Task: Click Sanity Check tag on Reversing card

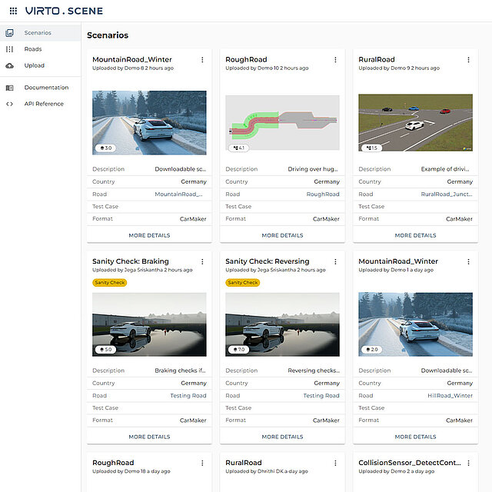Action: click(x=242, y=282)
